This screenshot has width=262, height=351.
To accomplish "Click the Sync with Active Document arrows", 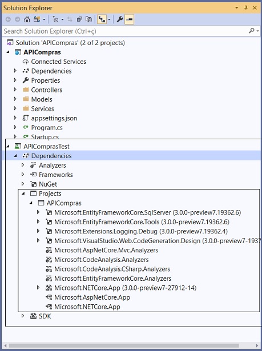I will coord(70,19).
